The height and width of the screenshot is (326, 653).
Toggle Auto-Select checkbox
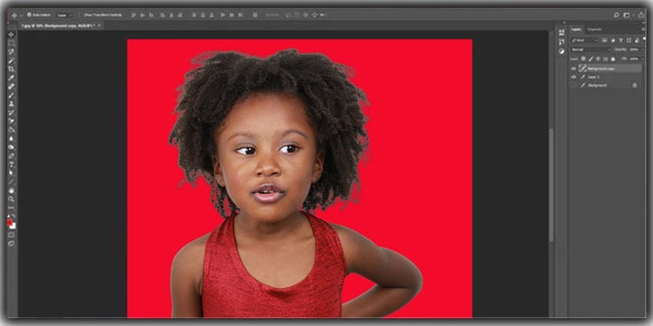point(29,15)
